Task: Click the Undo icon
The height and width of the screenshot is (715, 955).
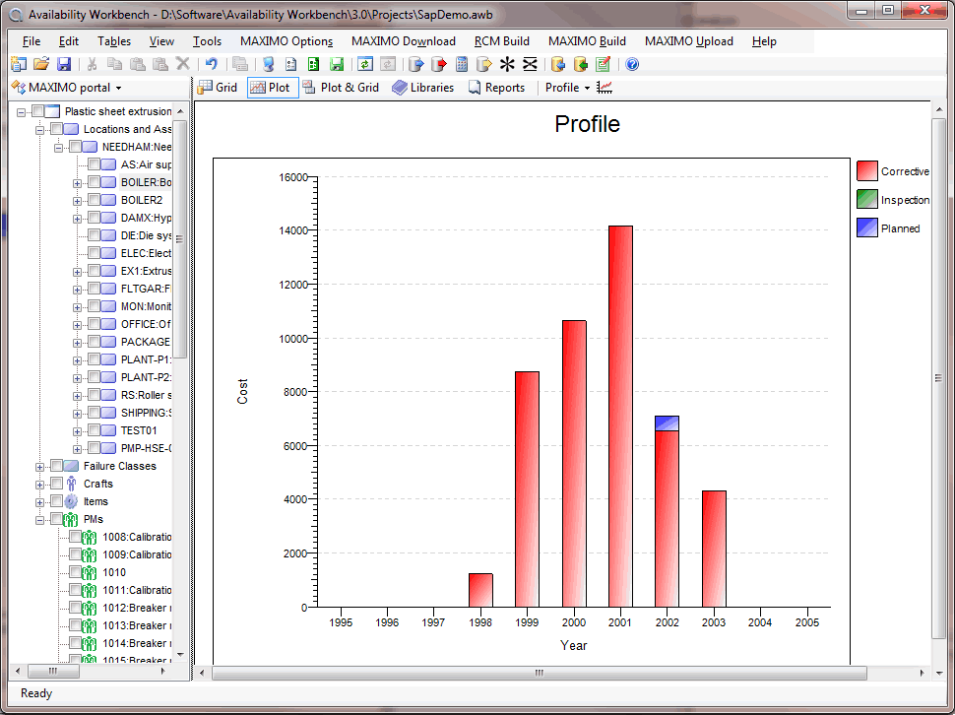Action: pos(212,63)
